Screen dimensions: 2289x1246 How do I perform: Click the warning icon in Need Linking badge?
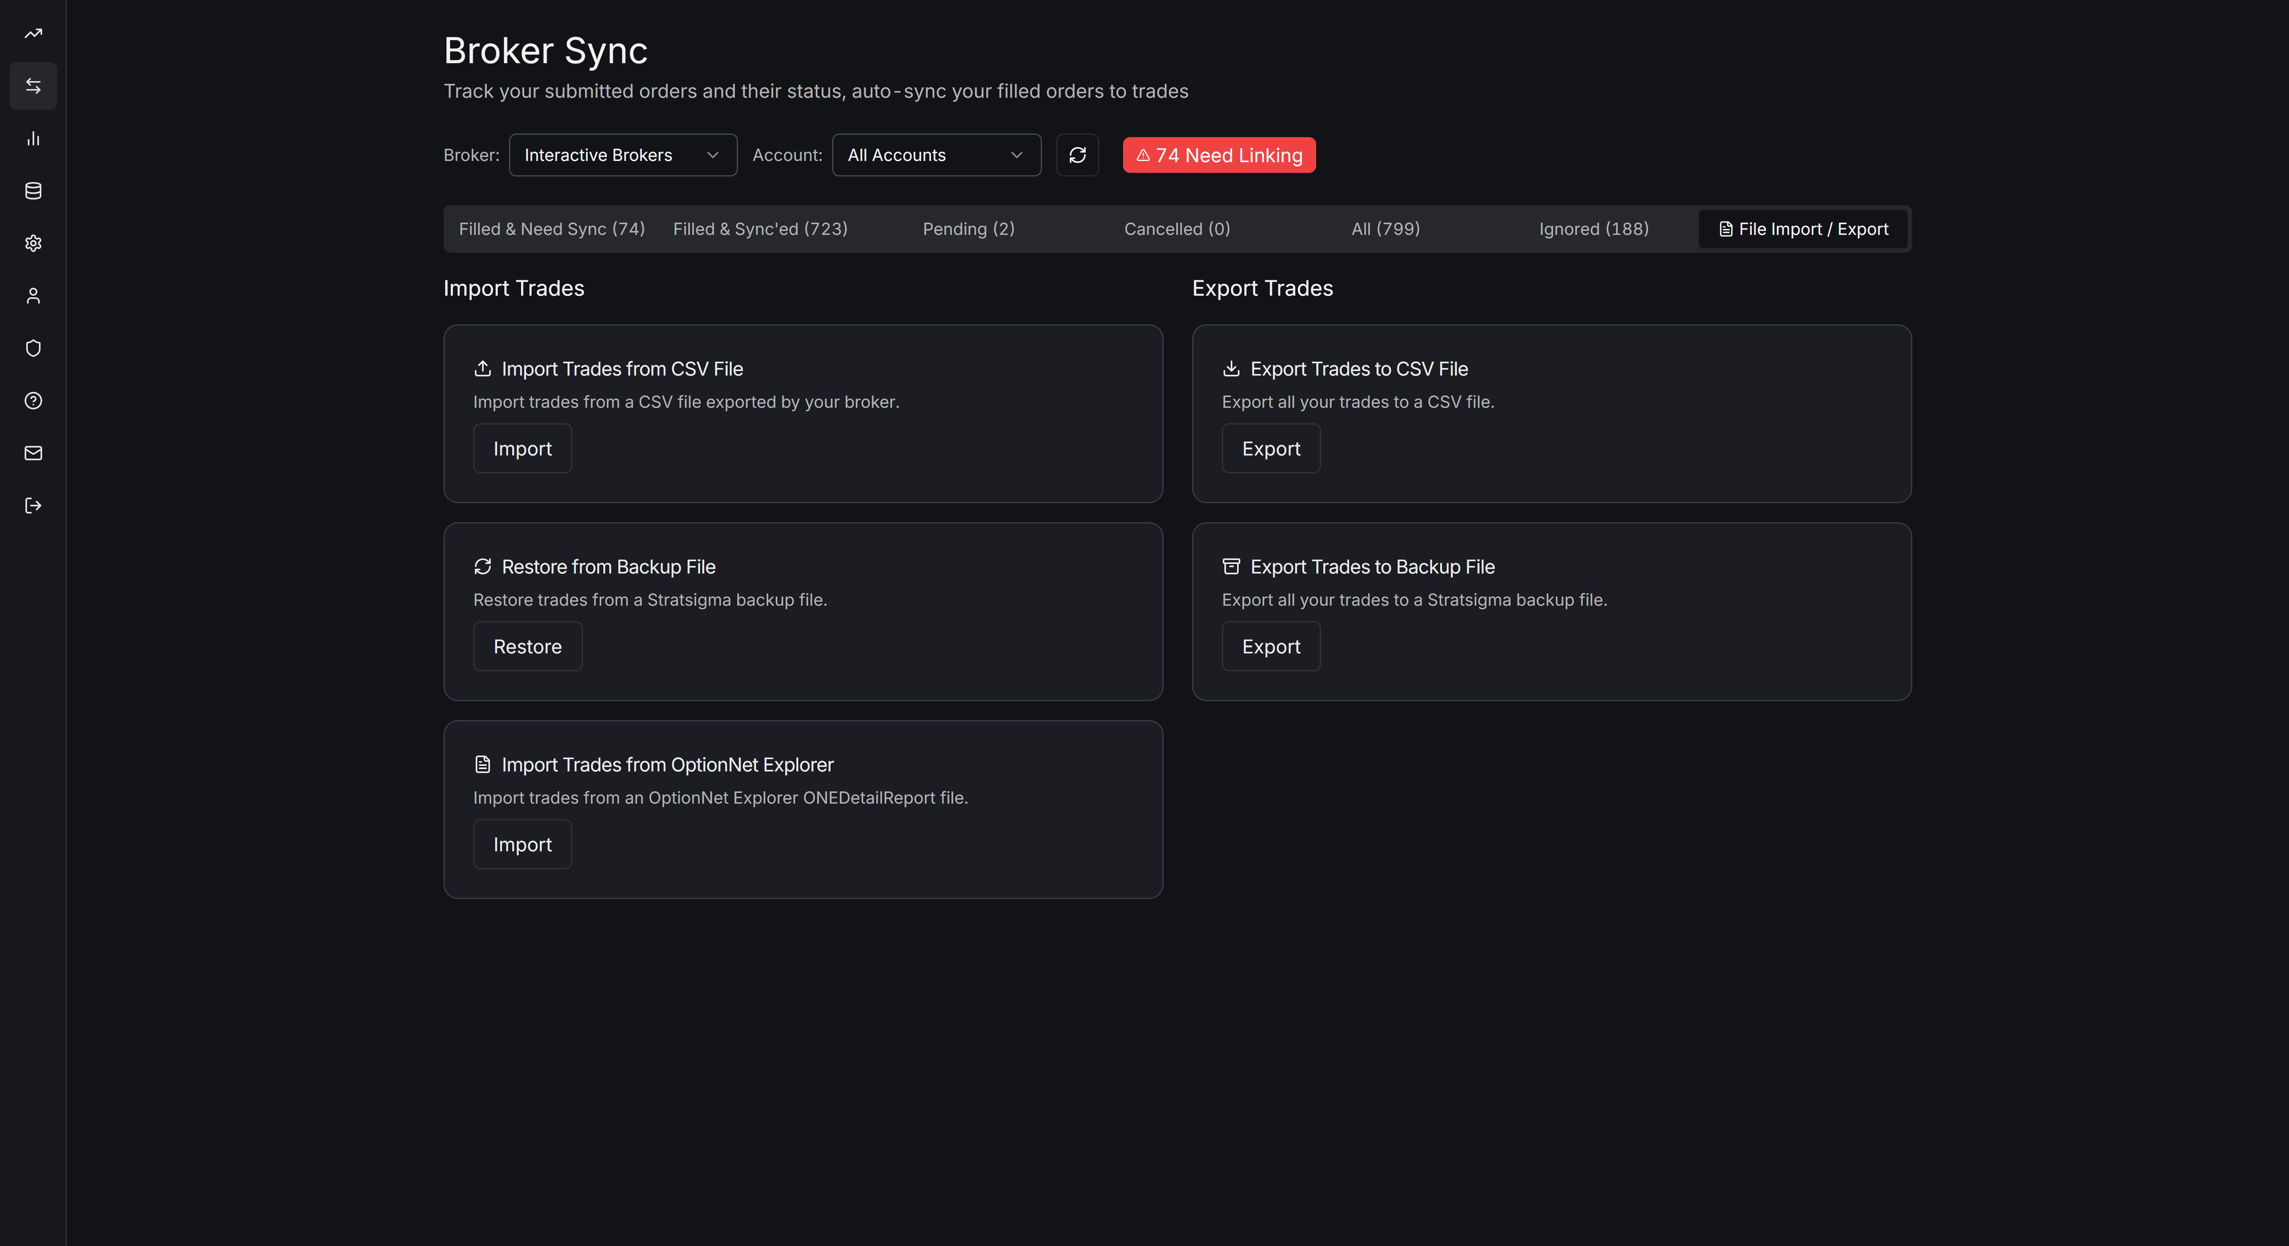[x=1143, y=155]
